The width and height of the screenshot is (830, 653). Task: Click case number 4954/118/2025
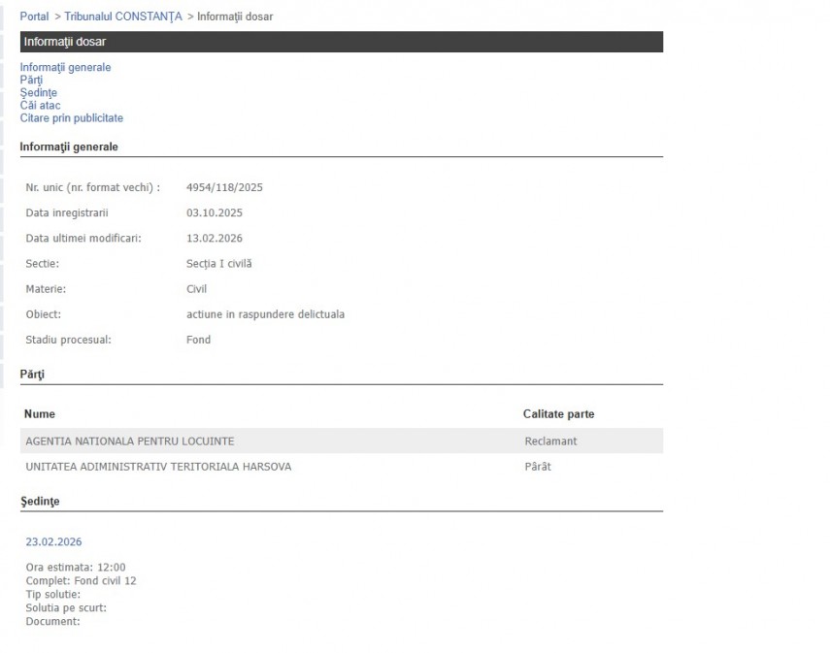[x=224, y=187]
